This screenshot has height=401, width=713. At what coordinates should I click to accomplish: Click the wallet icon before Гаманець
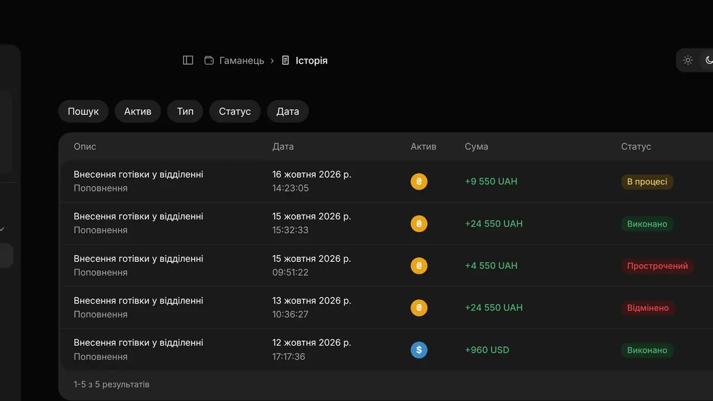click(x=209, y=60)
